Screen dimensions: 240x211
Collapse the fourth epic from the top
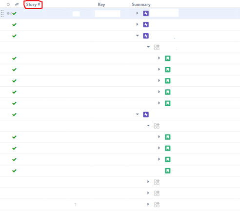(138, 114)
